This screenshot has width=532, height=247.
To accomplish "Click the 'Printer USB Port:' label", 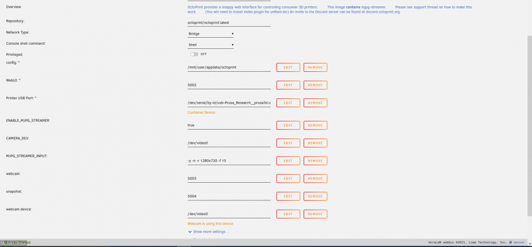I will point(20,98).
